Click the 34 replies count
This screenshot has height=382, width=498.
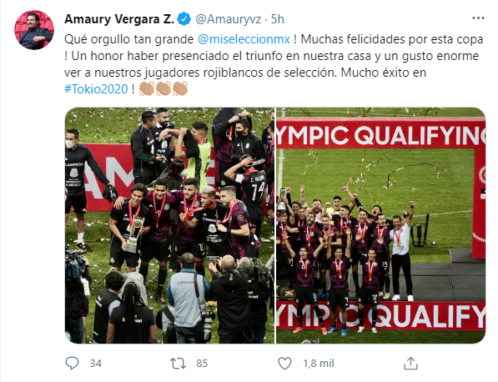96,364
